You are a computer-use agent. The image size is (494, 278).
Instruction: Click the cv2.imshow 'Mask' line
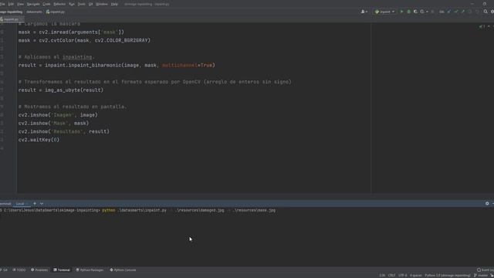click(53, 124)
